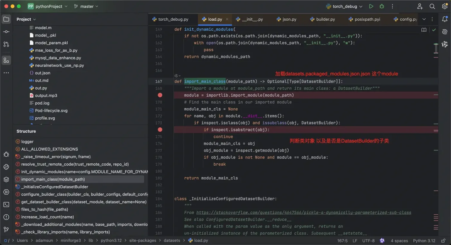This screenshot has width=451, height=245.
Task: Click Python 3.12 interpreter in status bar
Action: pyautogui.click(x=424, y=240)
